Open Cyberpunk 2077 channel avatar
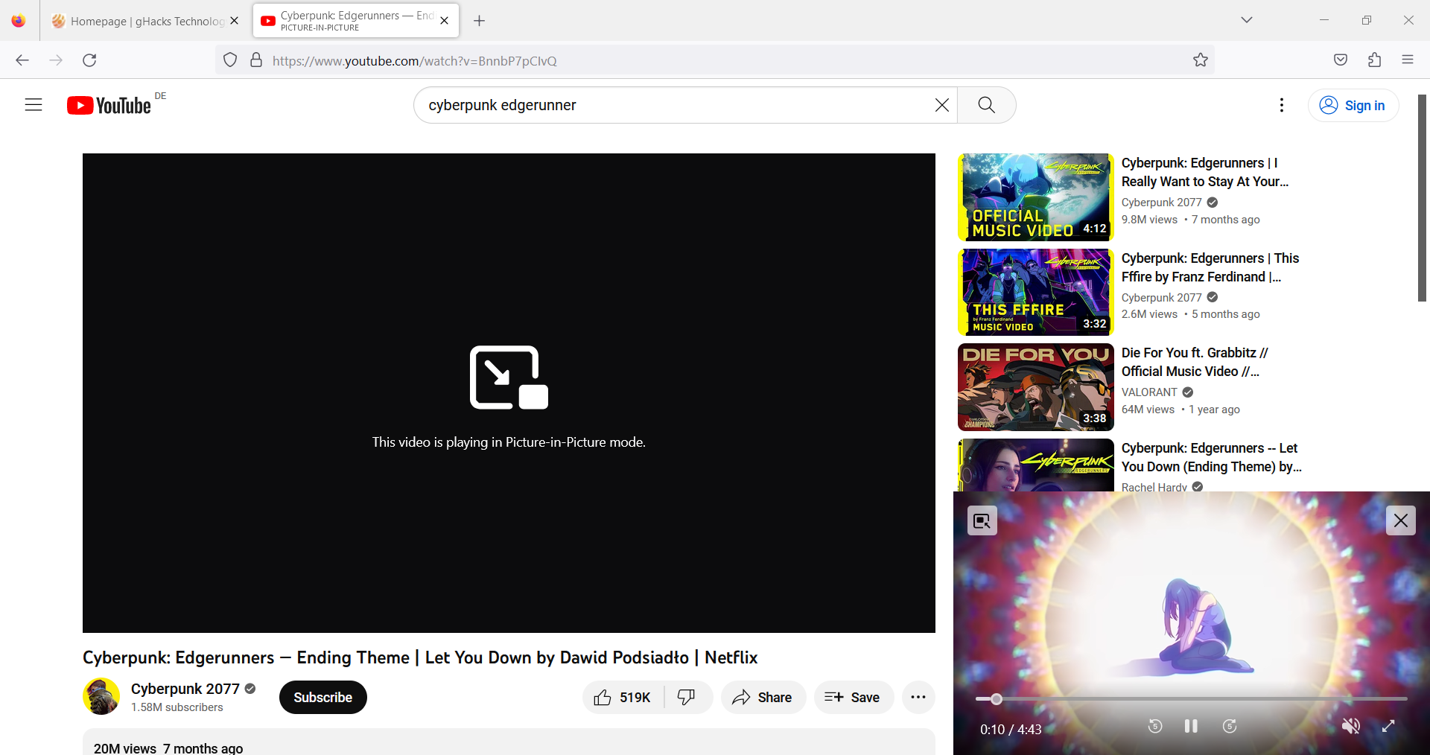Image resolution: width=1430 pixels, height=755 pixels. pos(101,696)
